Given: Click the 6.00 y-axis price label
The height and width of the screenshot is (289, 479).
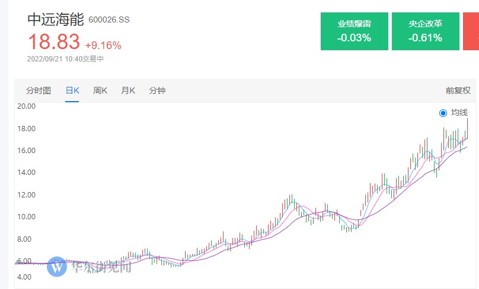Looking at the screenshot, I should coord(24,261).
